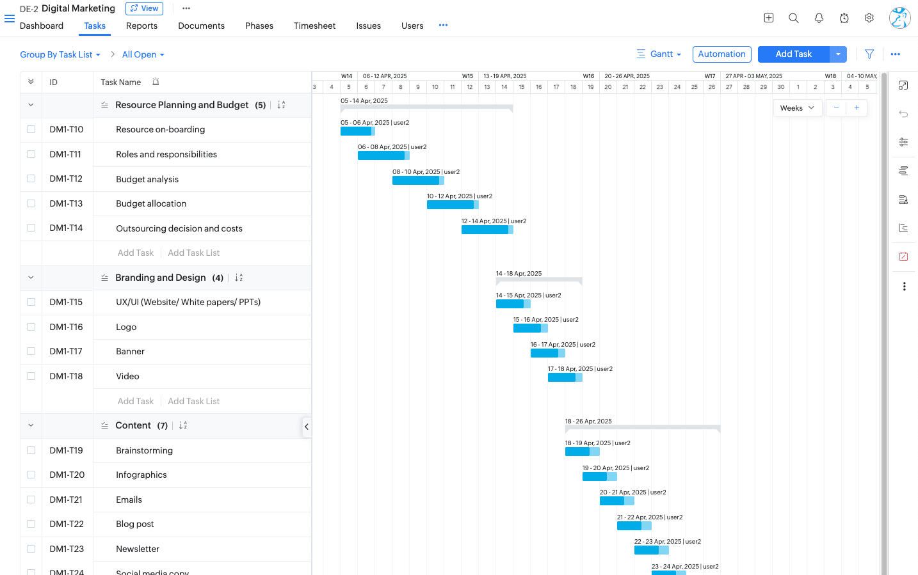Open the Gantt customize sliders icon
918x575 pixels.
point(903,142)
